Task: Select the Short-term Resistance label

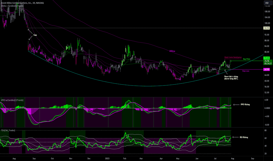Action: coord(233,57)
